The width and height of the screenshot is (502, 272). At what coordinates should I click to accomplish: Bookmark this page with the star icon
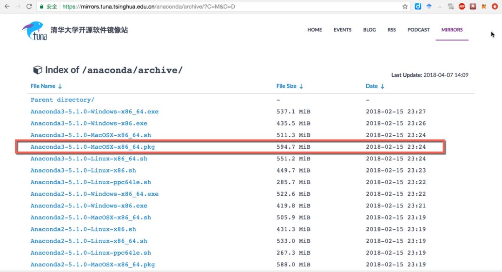point(405,7)
